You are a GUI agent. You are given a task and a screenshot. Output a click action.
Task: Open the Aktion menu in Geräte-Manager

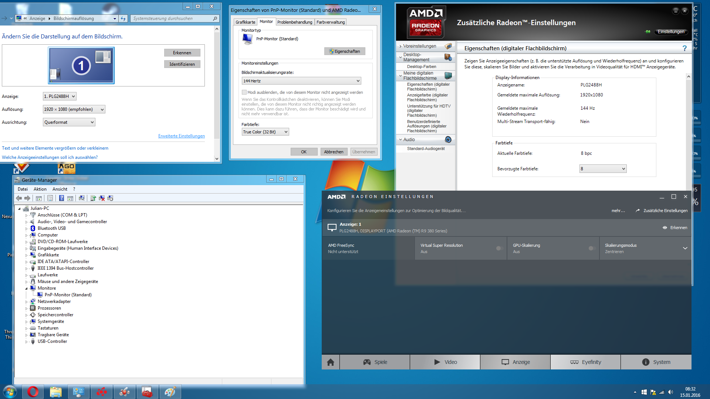40,189
